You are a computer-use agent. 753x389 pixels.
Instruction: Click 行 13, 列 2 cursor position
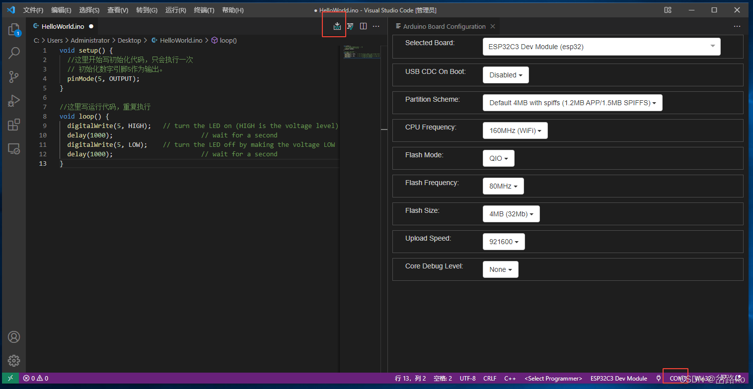(x=410, y=378)
